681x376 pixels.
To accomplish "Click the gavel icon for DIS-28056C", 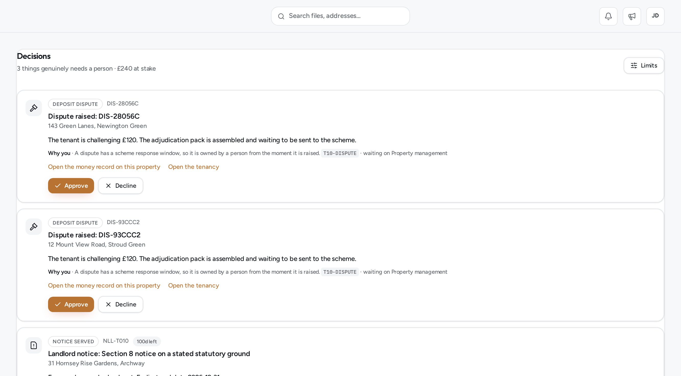I will coord(33,108).
